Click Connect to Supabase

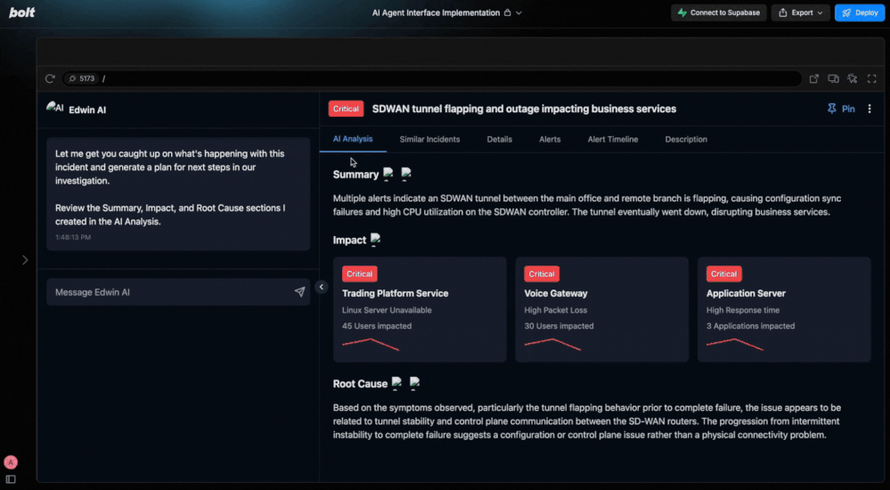[718, 12]
